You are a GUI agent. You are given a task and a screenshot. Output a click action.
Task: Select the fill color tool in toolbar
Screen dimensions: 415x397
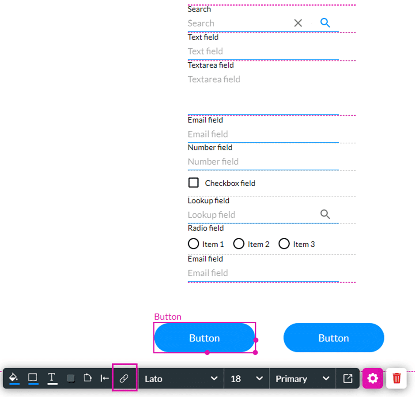point(14,378)
